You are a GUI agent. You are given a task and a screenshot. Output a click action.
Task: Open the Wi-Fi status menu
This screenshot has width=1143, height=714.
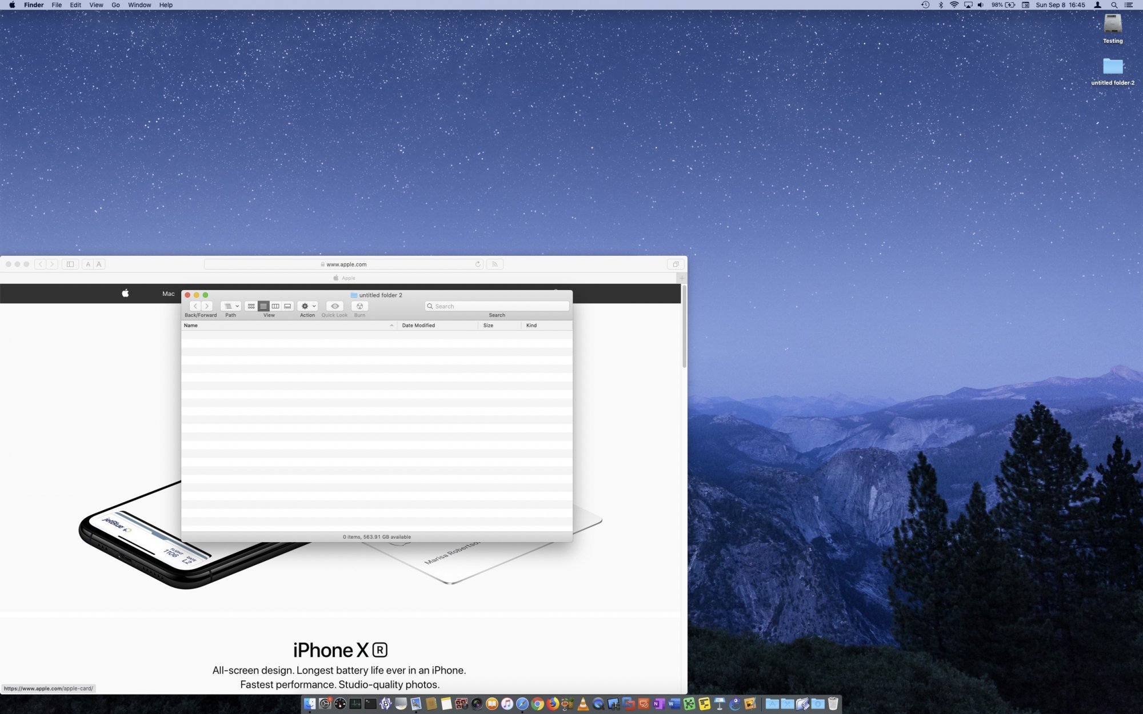954,5
